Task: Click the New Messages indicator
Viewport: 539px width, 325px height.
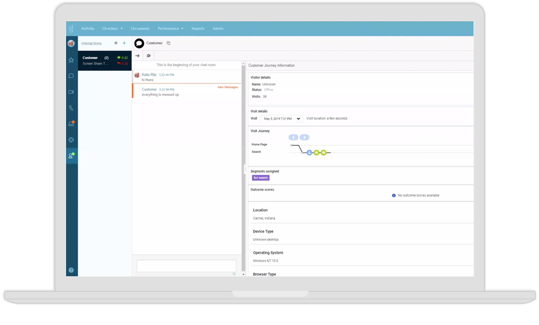Action: 228,87
